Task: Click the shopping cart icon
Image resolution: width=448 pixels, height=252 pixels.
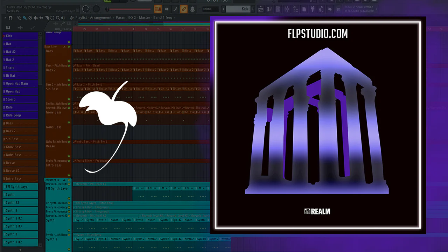Action: tap(338, 9)
